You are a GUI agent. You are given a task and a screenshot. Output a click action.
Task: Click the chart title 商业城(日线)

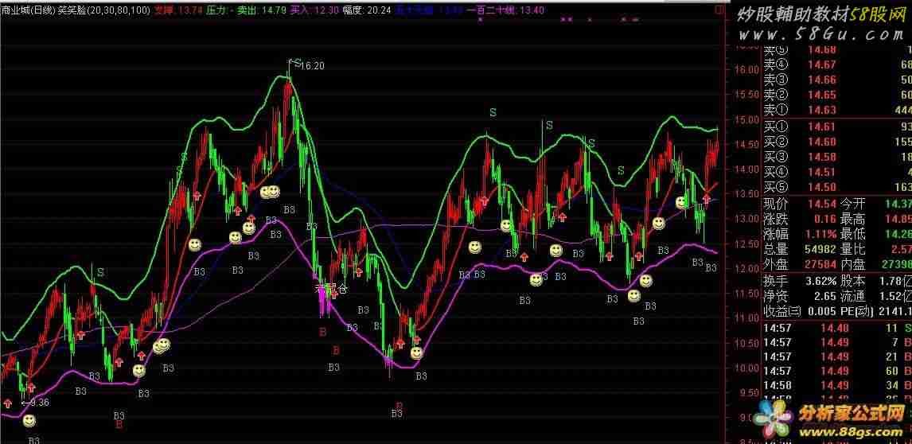tap(29, 10)
